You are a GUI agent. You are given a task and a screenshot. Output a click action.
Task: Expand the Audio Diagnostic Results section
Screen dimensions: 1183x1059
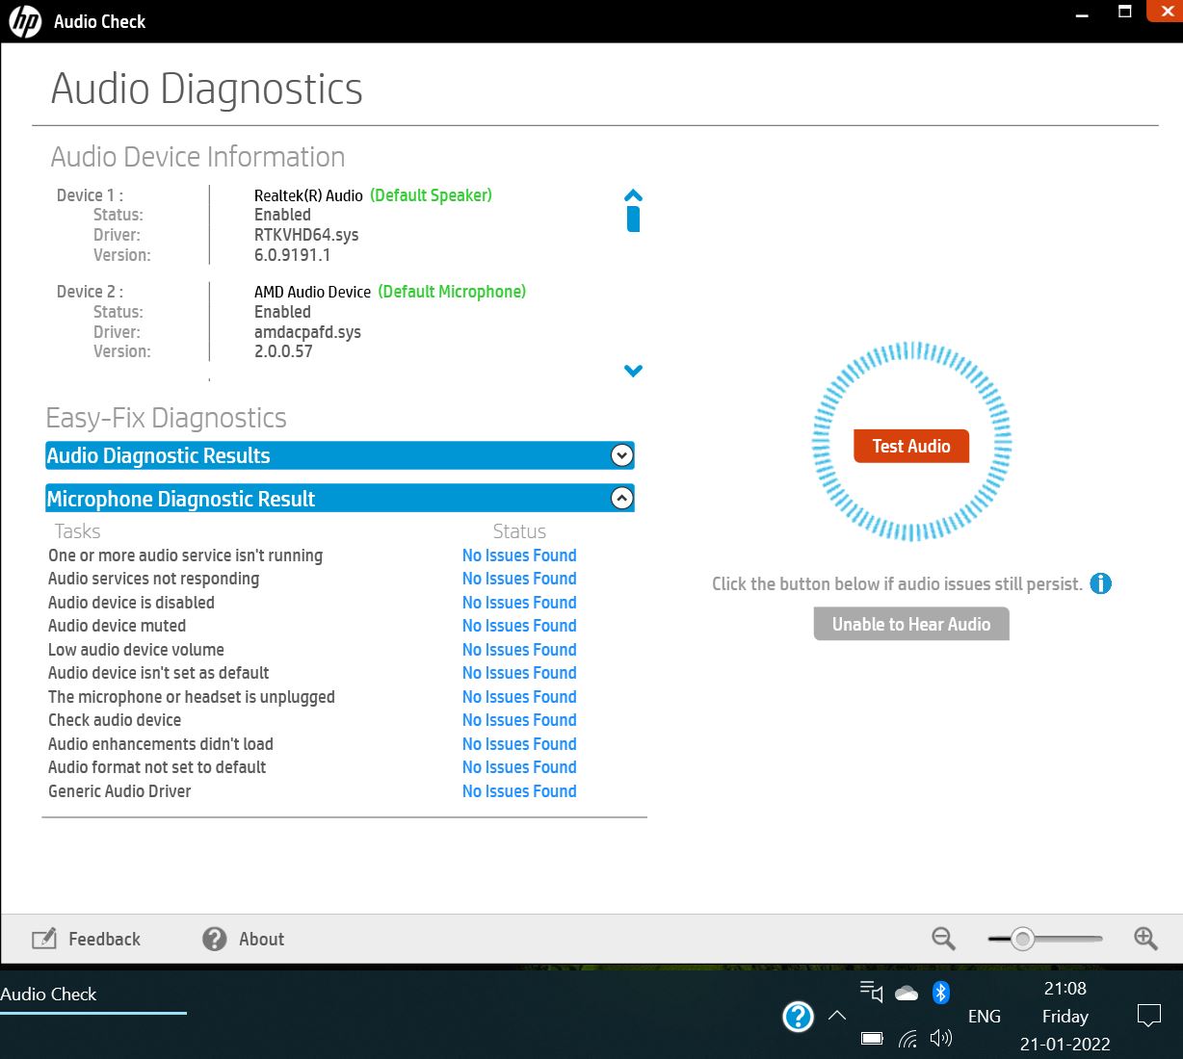[622, 455]
